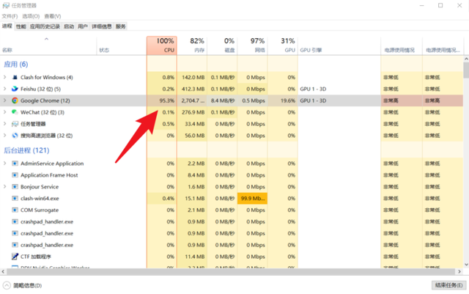Open the 选项(O) menu
Image resolution: width=469 pixels, height=294 pixels.
tap(31, 16)
